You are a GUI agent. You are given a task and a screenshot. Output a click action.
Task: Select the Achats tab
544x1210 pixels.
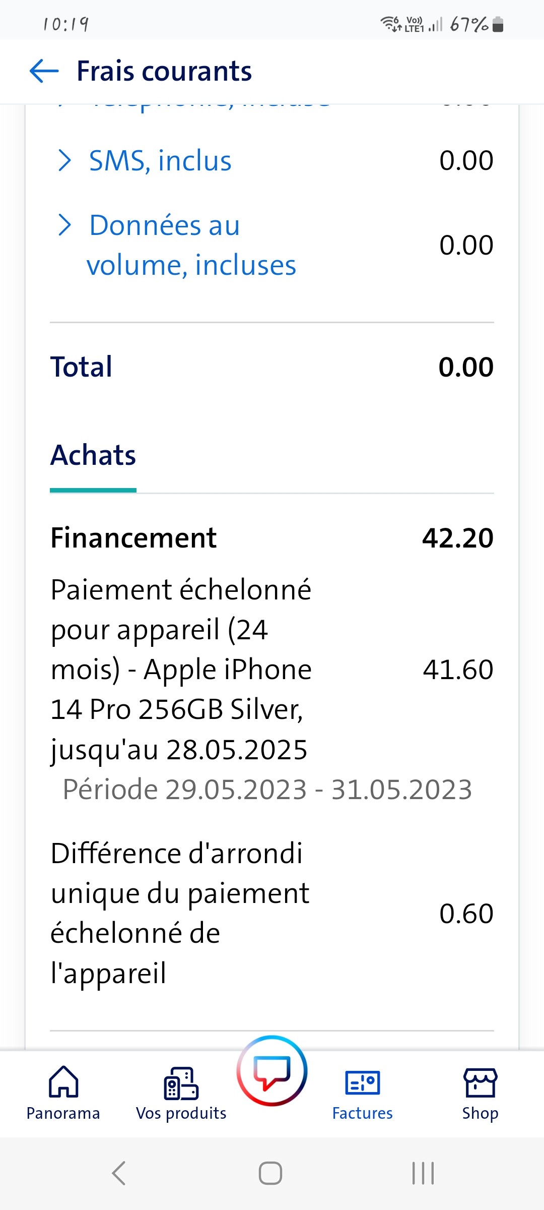pyautogui.click(x=93, y=455)
